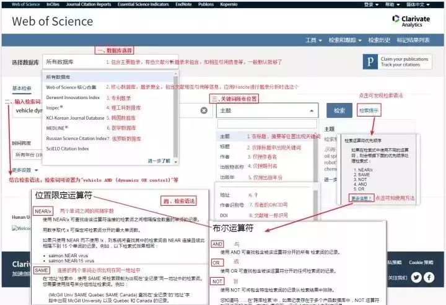Screen dimensions: 446x305
Task: Select SciELO Citation Index option
Action: coord(68,149)
